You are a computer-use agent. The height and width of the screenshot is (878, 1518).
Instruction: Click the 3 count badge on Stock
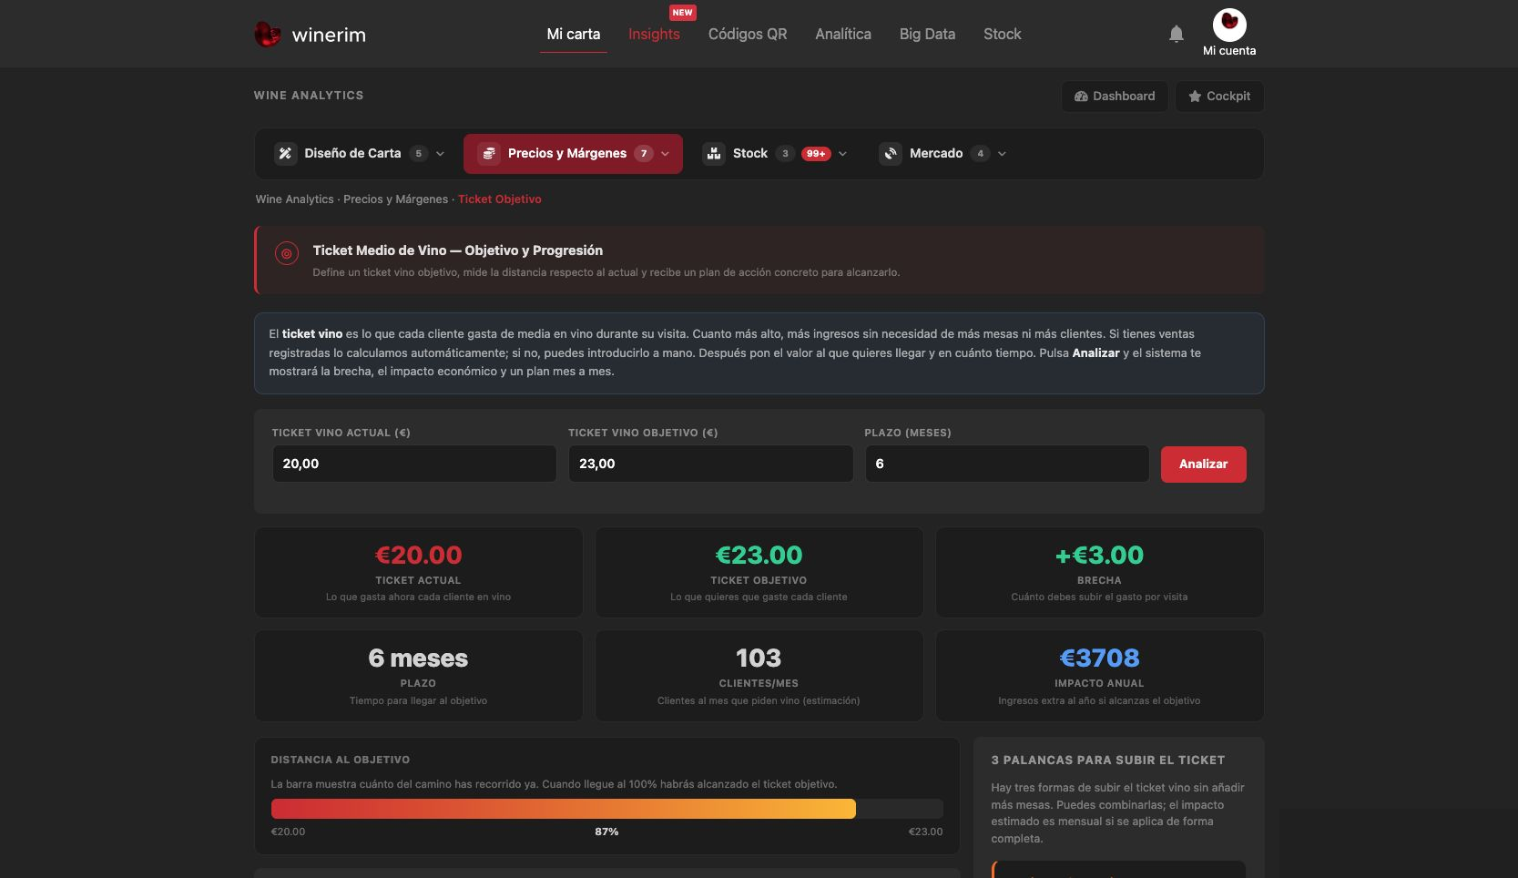coord(785,154)
